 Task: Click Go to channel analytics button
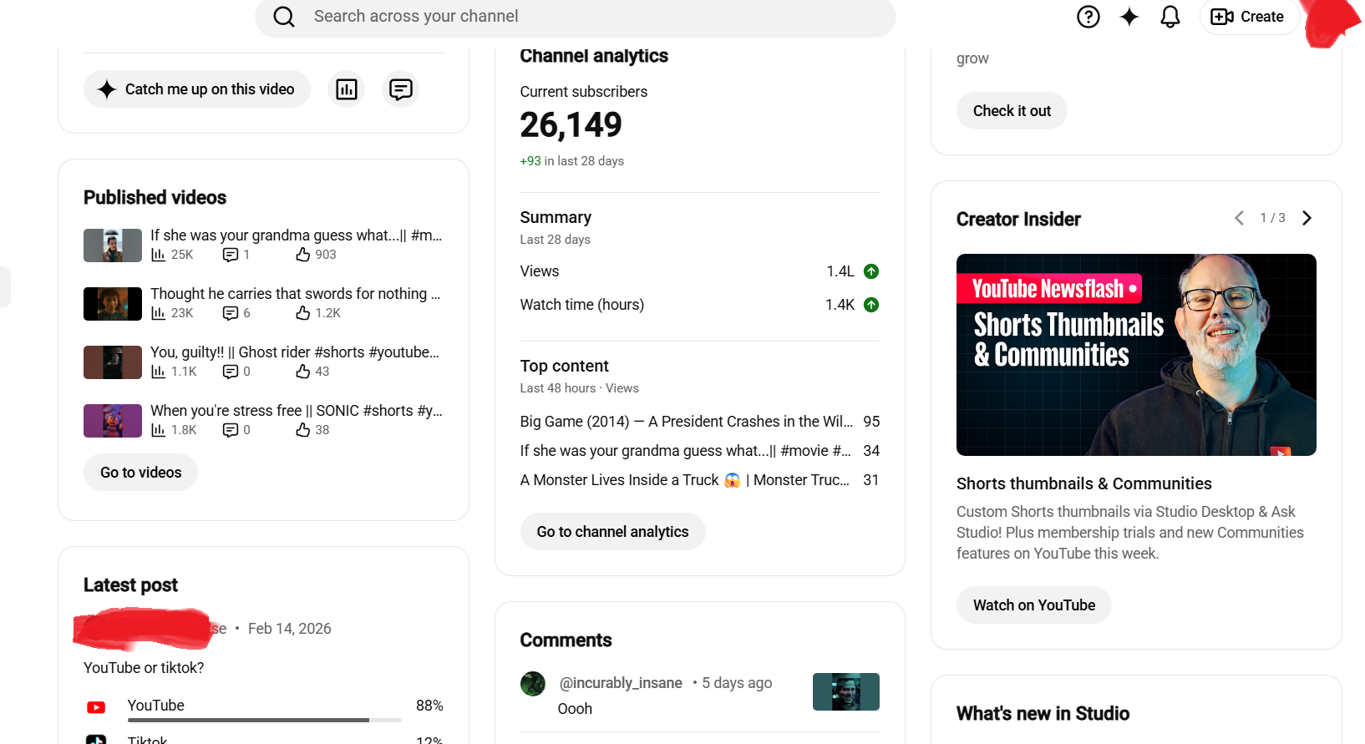pyautogui.click(x=613, y=532)
